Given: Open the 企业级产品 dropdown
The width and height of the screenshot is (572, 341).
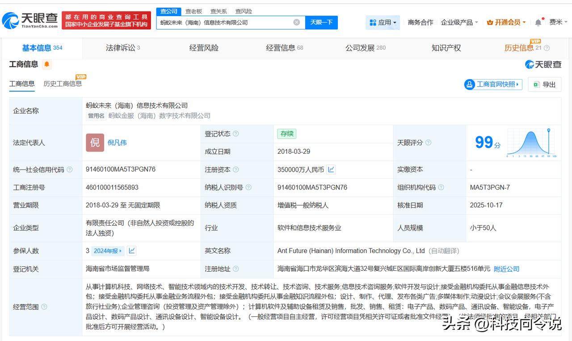Looking at the screenshot, I should pos(459,22).
